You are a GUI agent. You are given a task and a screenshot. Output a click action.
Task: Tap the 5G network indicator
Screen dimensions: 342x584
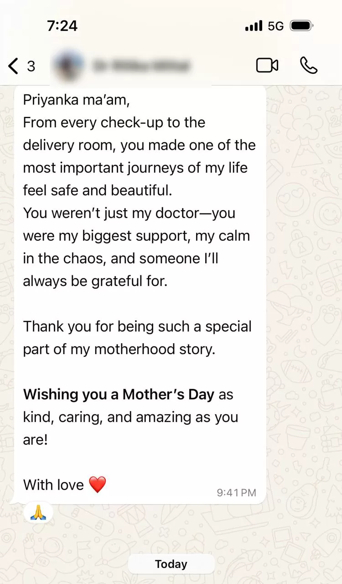pyautogui.click(x=276, y=26)
